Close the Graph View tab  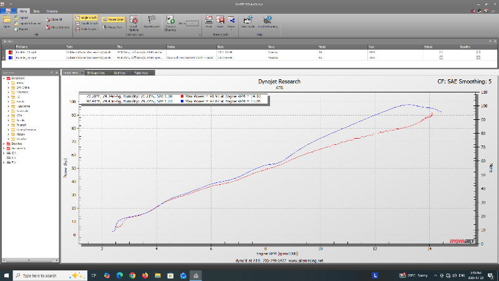tap(82, 73)
